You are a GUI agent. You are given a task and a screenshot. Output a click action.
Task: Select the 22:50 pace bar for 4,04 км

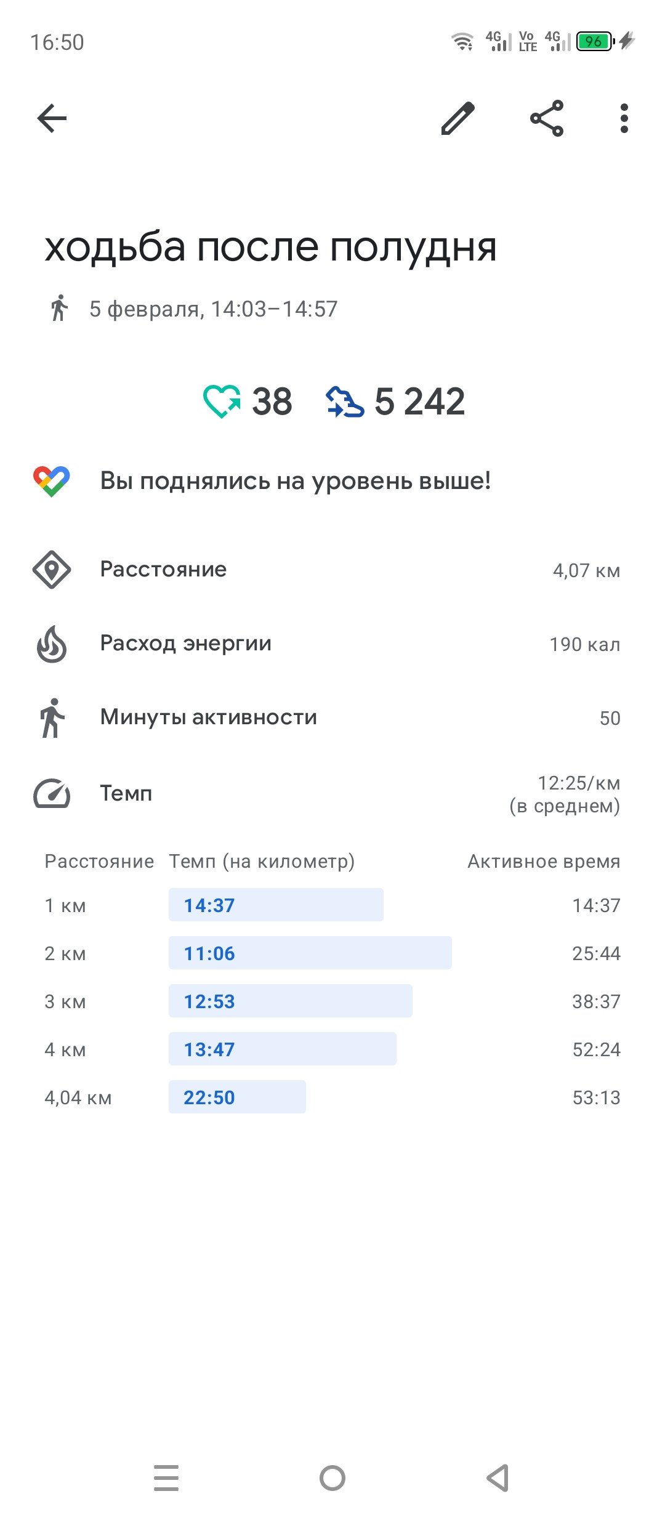click(x=237, y=1097)
